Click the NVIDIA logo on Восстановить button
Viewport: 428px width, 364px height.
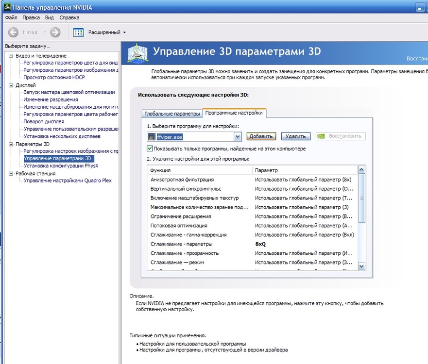click(x=321, y=136)
